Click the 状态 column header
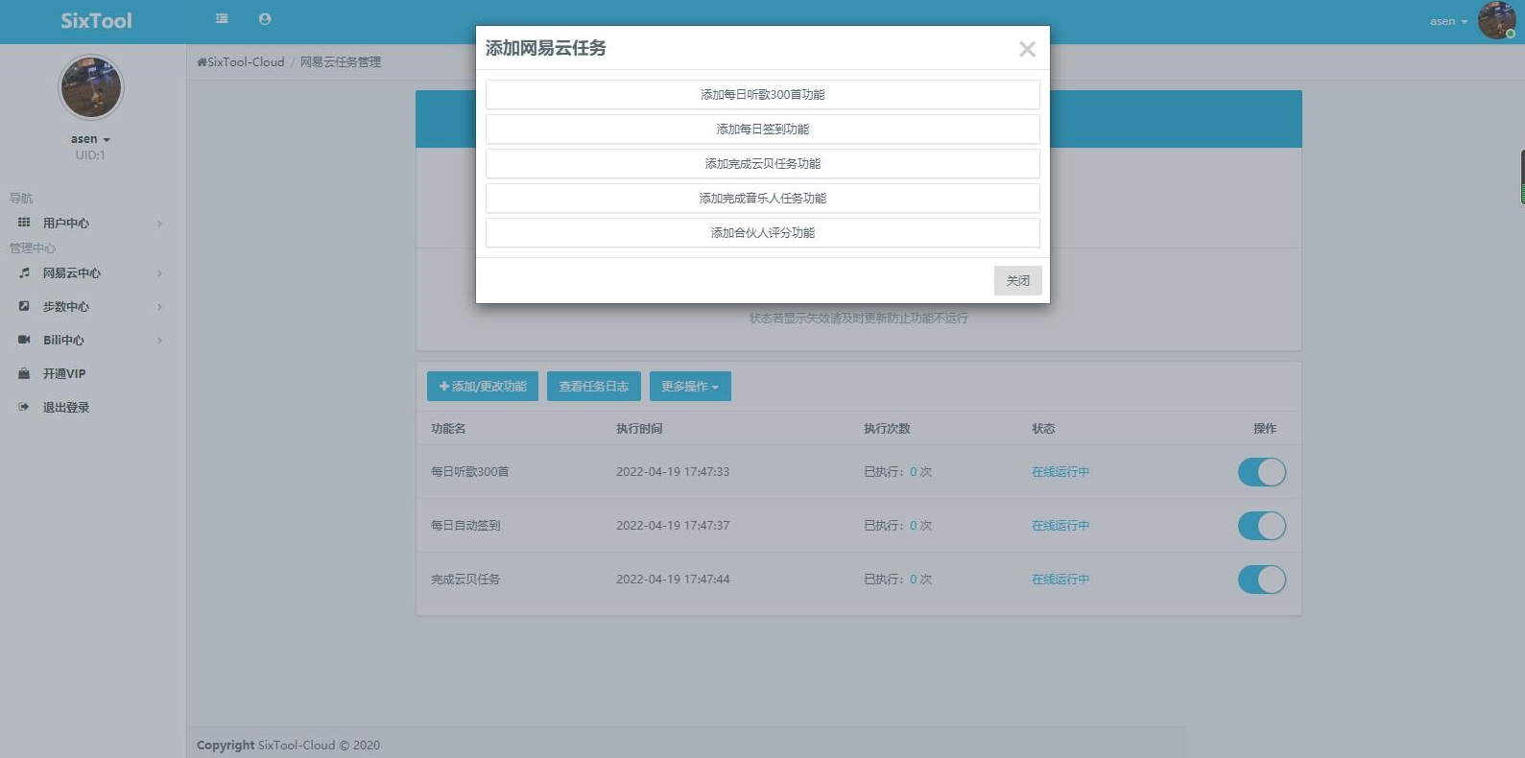Image resolution: width=1525 pixels, height=758 pixels. (1043, 429)
